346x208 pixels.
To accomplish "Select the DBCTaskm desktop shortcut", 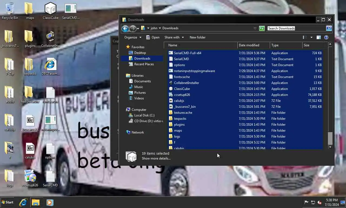I will point(51,67).
